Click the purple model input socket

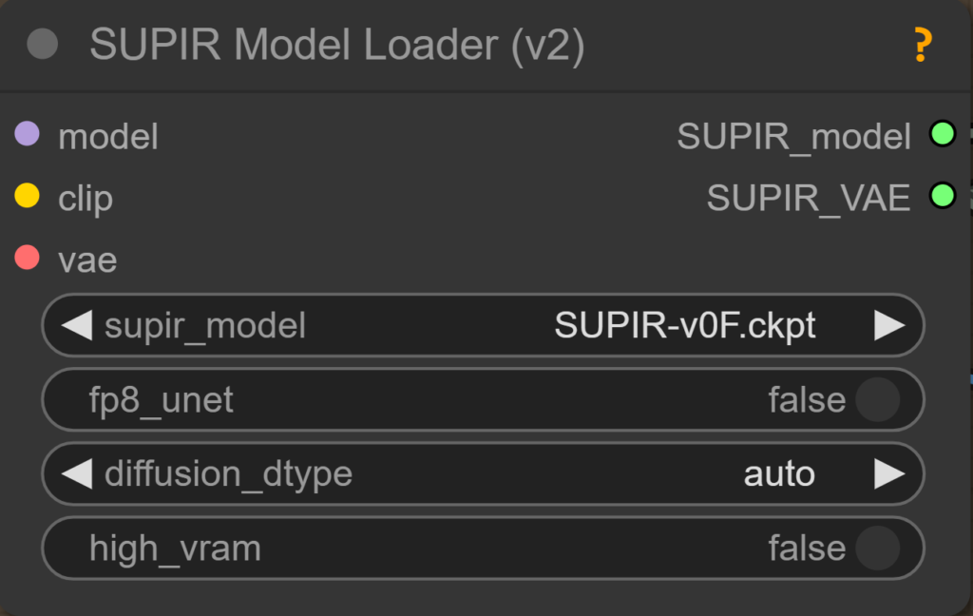[28, 135]
